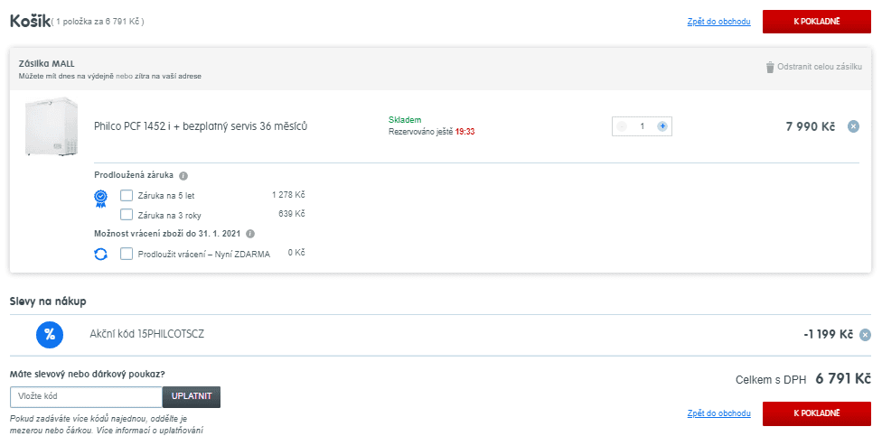Enable Prodloužit vrácení – Nyní ZDARMA
The height and width of the screenshot is (436, 882).
[127, 254]
